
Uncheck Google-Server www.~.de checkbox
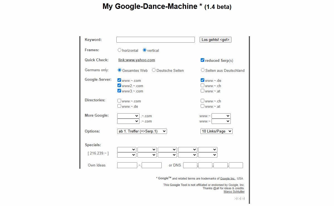click(202, 80)
